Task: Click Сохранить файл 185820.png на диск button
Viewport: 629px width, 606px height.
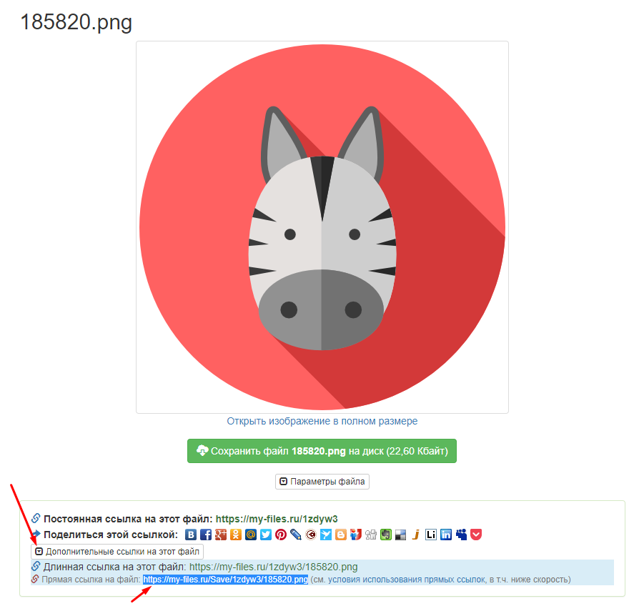Action: coord(322,451)
